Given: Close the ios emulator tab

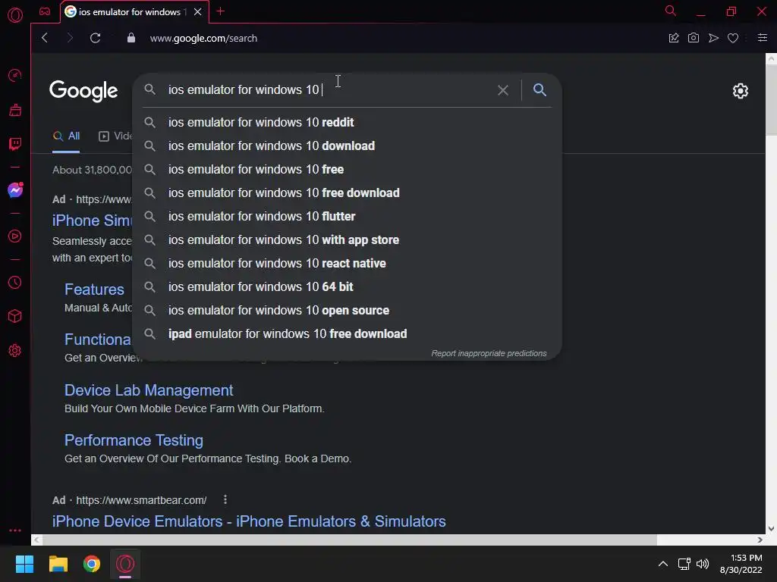Looking at the screenshot, I should pyautogui.click(x=198, y=12).
